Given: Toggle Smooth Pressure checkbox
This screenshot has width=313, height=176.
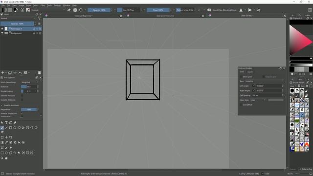Looking at the screenshot, I should pos(22,96).
